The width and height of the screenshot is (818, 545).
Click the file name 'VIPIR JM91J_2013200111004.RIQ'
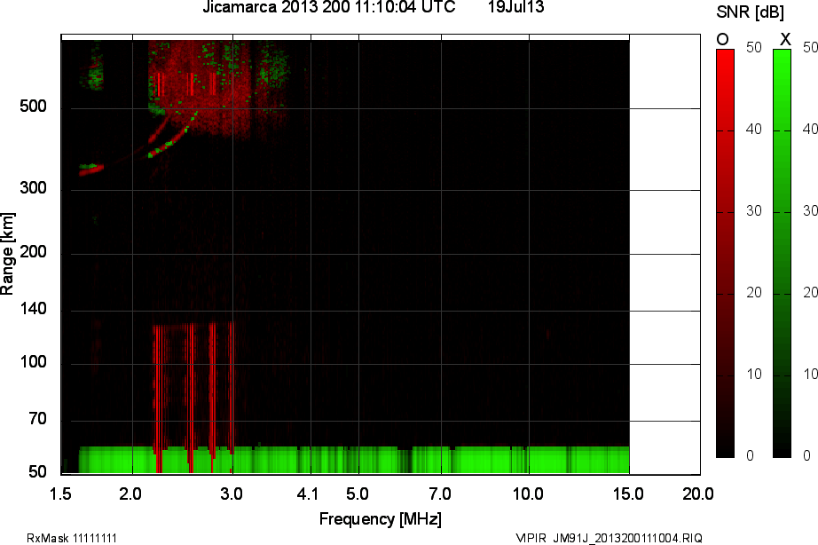609,538
